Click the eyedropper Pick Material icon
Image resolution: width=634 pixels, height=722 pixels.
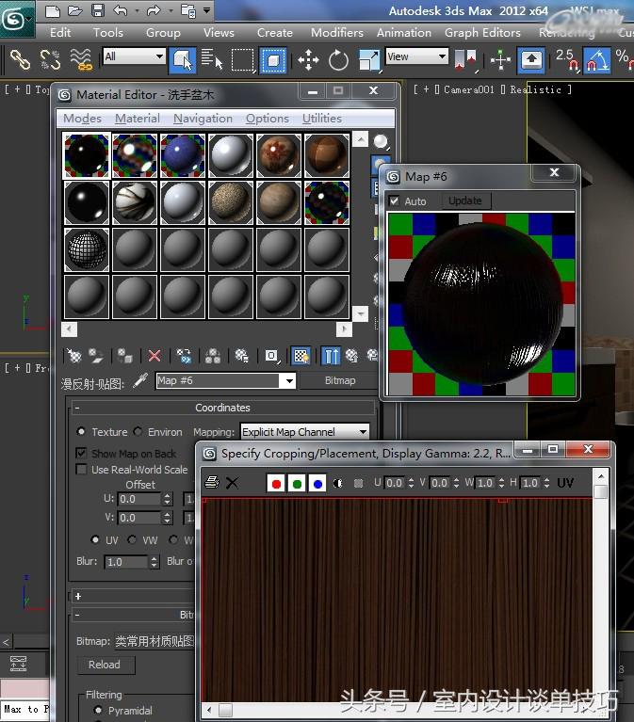(x=140, y=380)
